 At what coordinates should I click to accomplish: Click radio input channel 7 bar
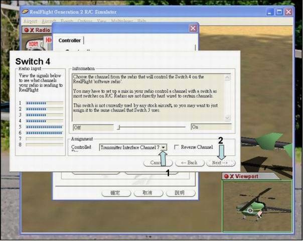pyautogui.click(x=45, y=139)
